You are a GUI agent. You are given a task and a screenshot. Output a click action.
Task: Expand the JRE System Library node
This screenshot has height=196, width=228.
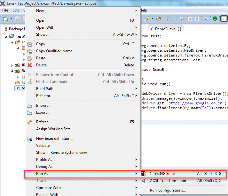12,65
